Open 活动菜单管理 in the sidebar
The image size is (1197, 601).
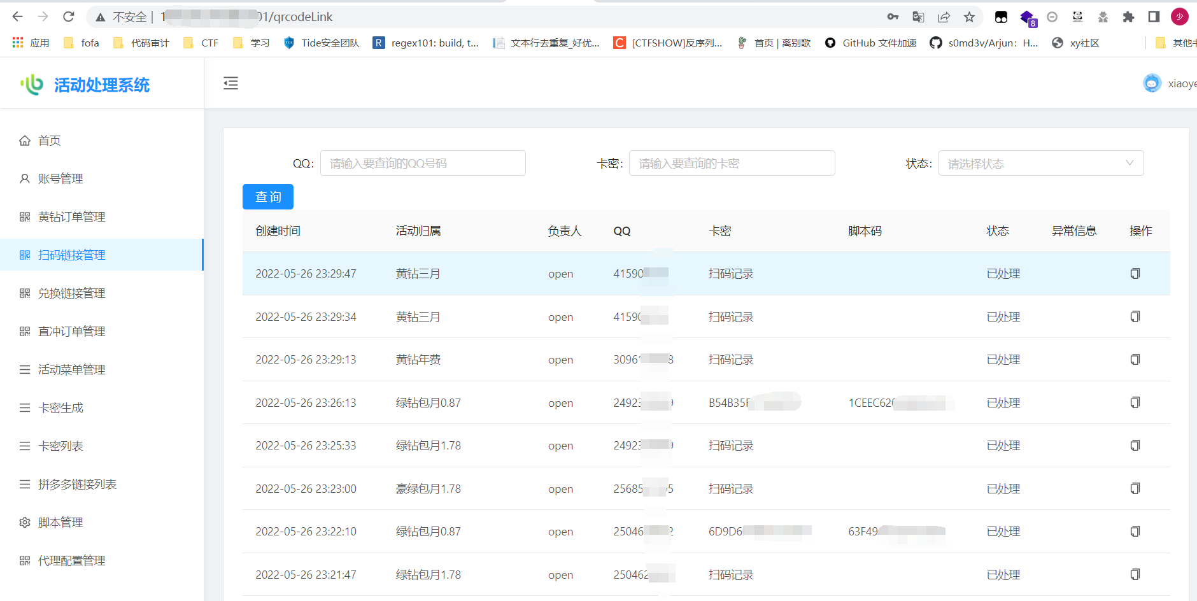(102, 369)
